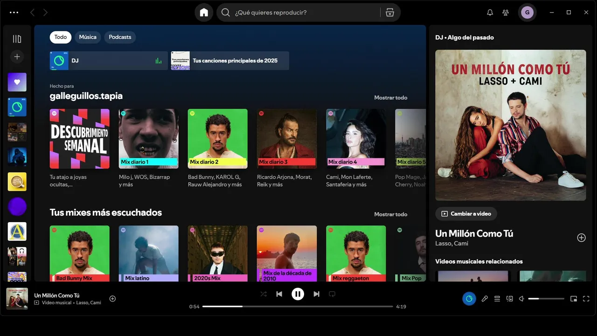
Task: Toggle repeat mode
Action: click(332, 294)
